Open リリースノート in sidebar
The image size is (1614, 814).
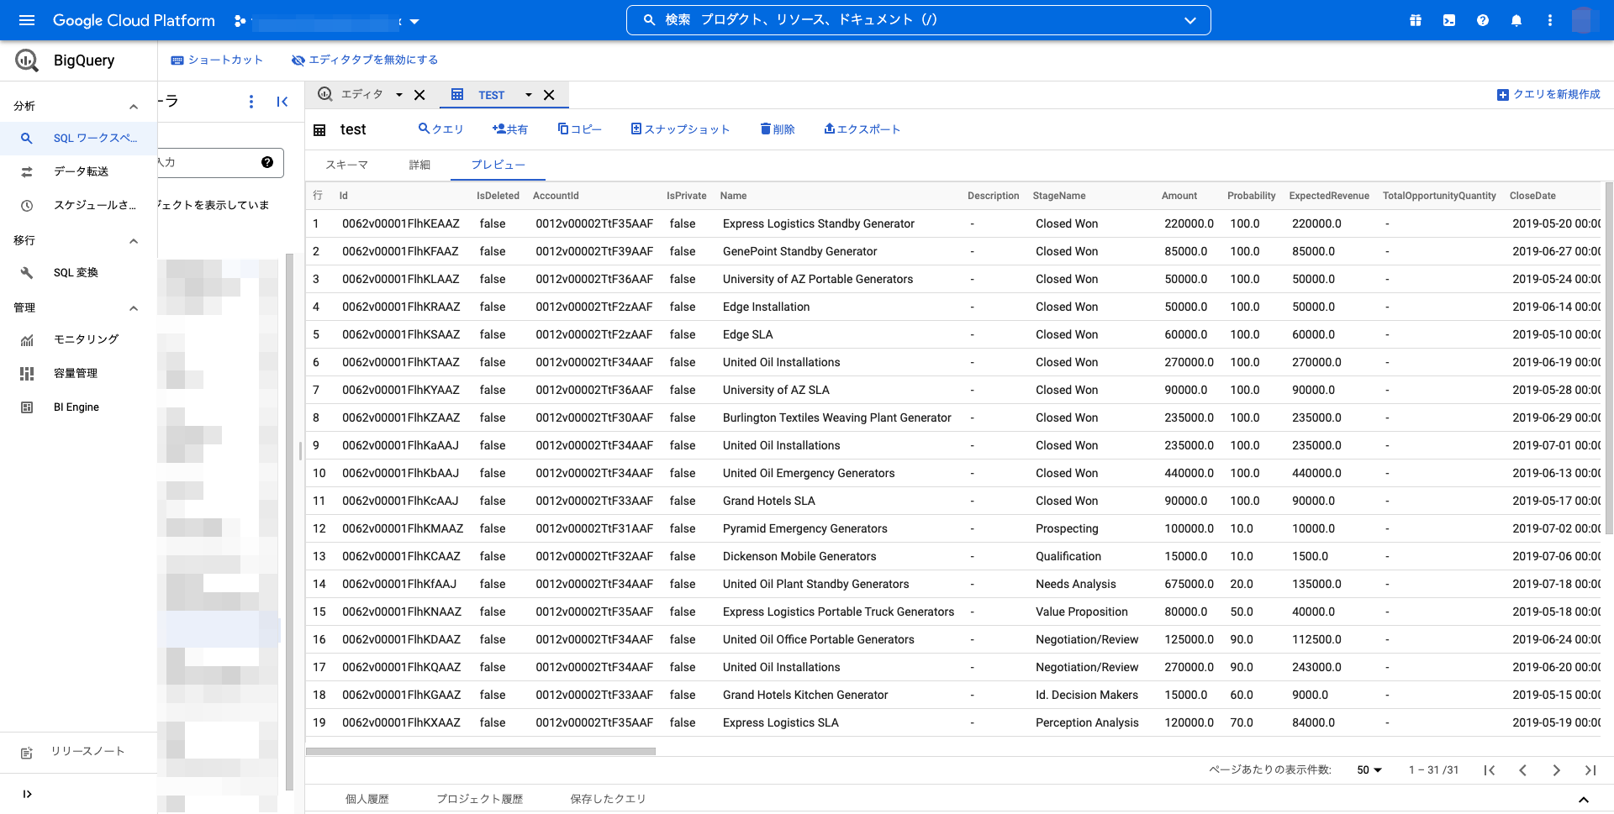78,752
